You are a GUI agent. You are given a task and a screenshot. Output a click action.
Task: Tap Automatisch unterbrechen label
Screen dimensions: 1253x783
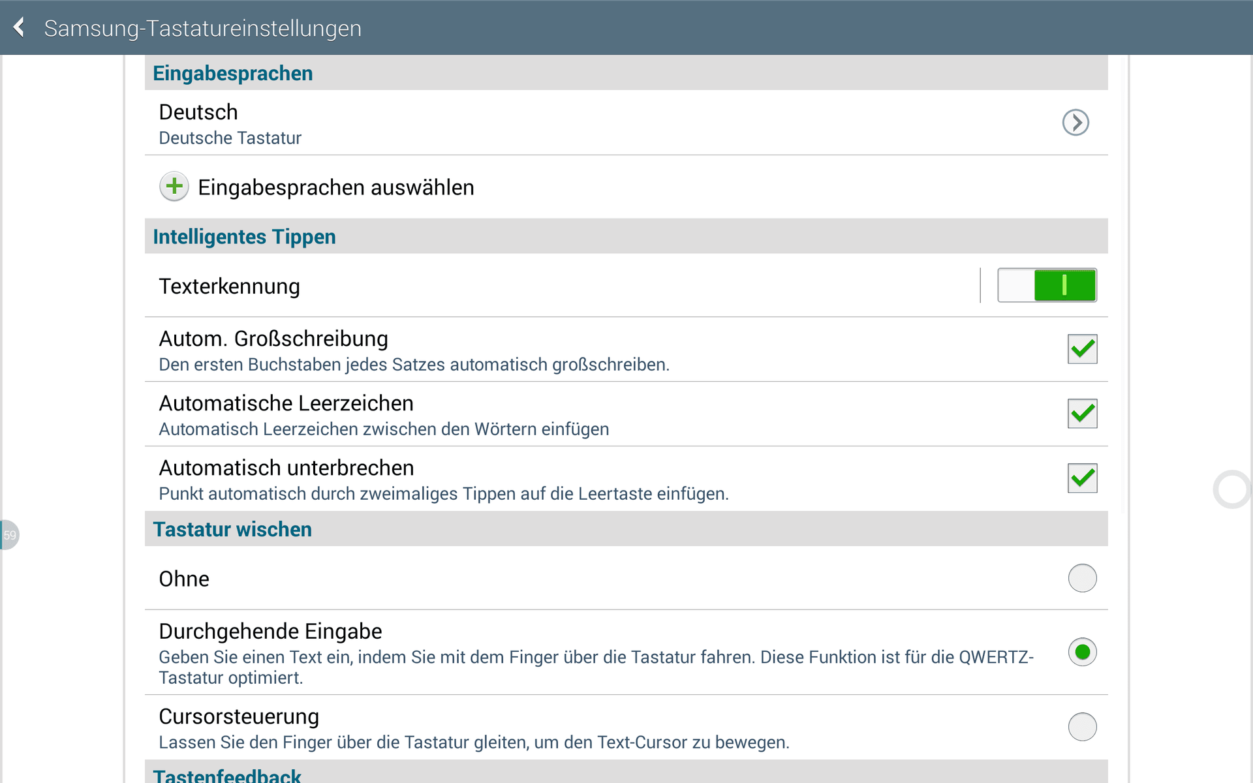(286, 468)
